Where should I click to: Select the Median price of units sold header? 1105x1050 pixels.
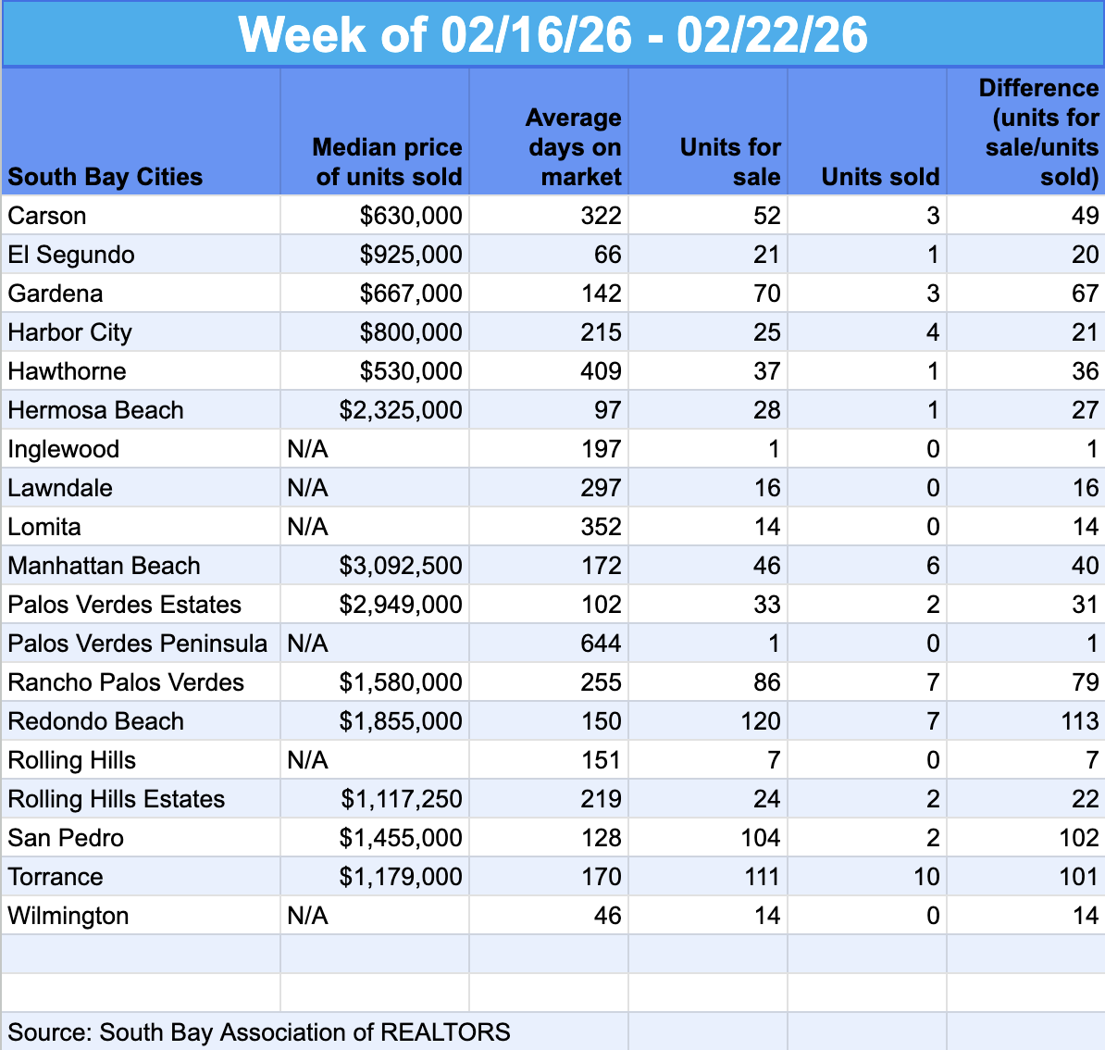coord(387,161)
